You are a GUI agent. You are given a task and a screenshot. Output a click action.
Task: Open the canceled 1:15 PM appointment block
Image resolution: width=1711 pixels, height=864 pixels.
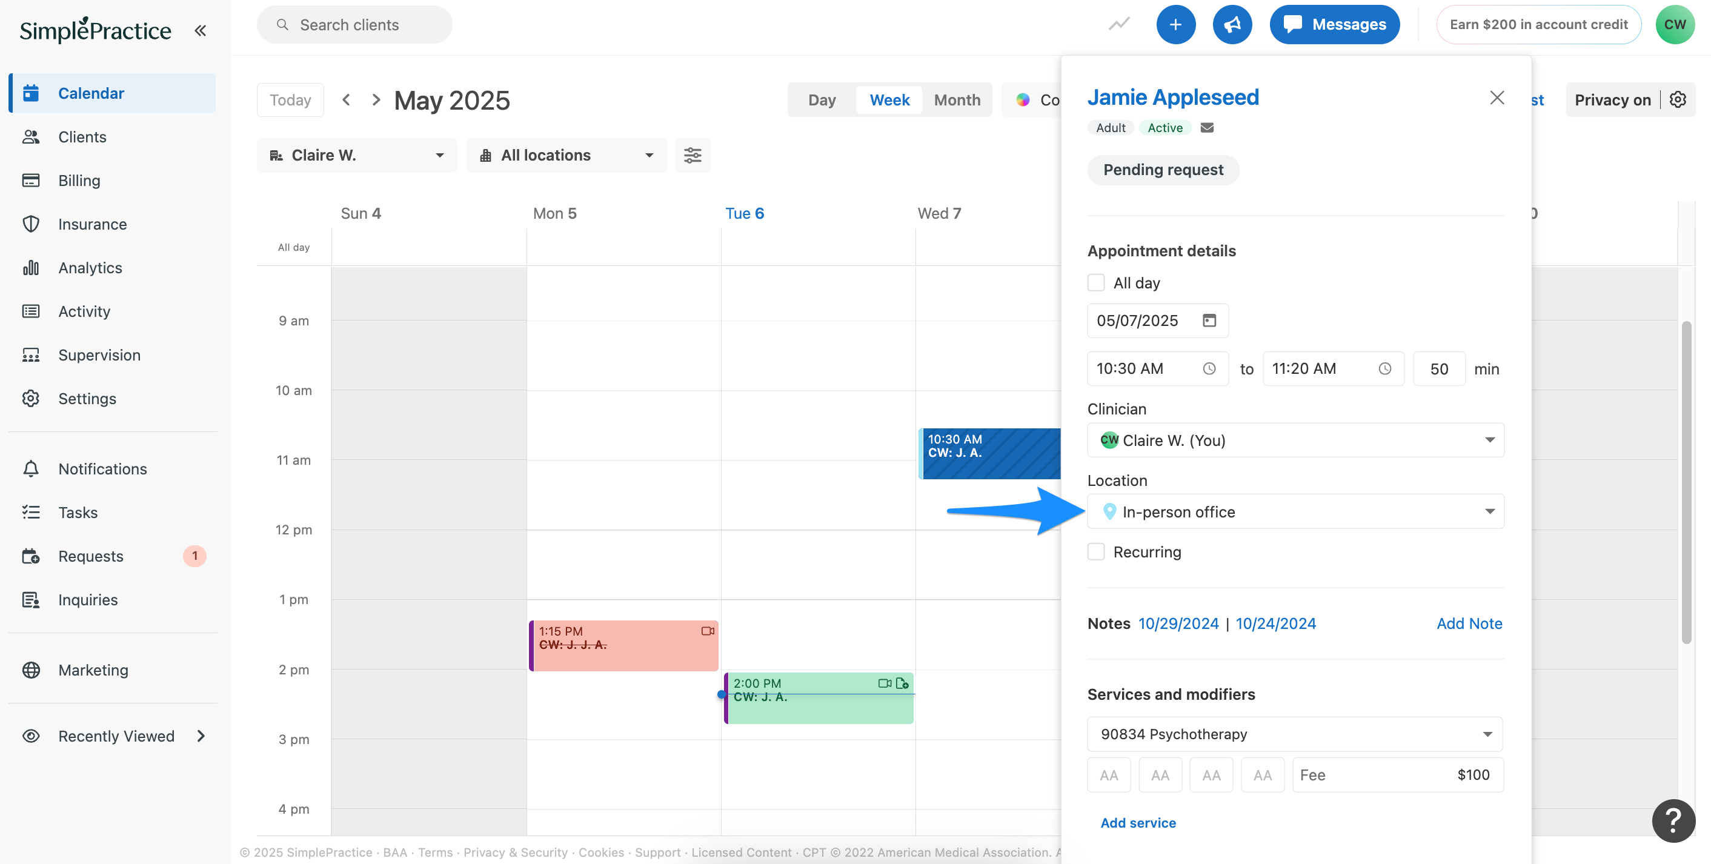point(623,645)
